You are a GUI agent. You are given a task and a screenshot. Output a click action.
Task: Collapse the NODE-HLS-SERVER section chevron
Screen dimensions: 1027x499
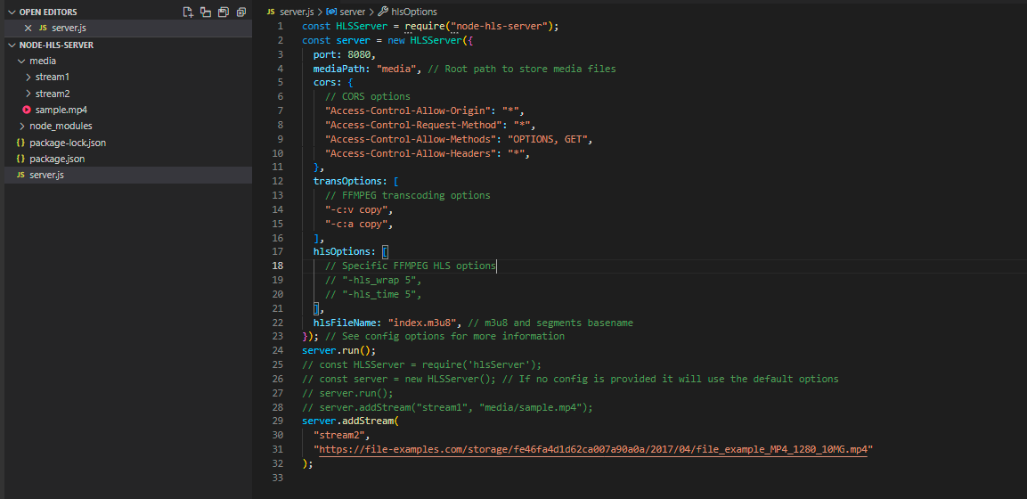click(12, 45)
